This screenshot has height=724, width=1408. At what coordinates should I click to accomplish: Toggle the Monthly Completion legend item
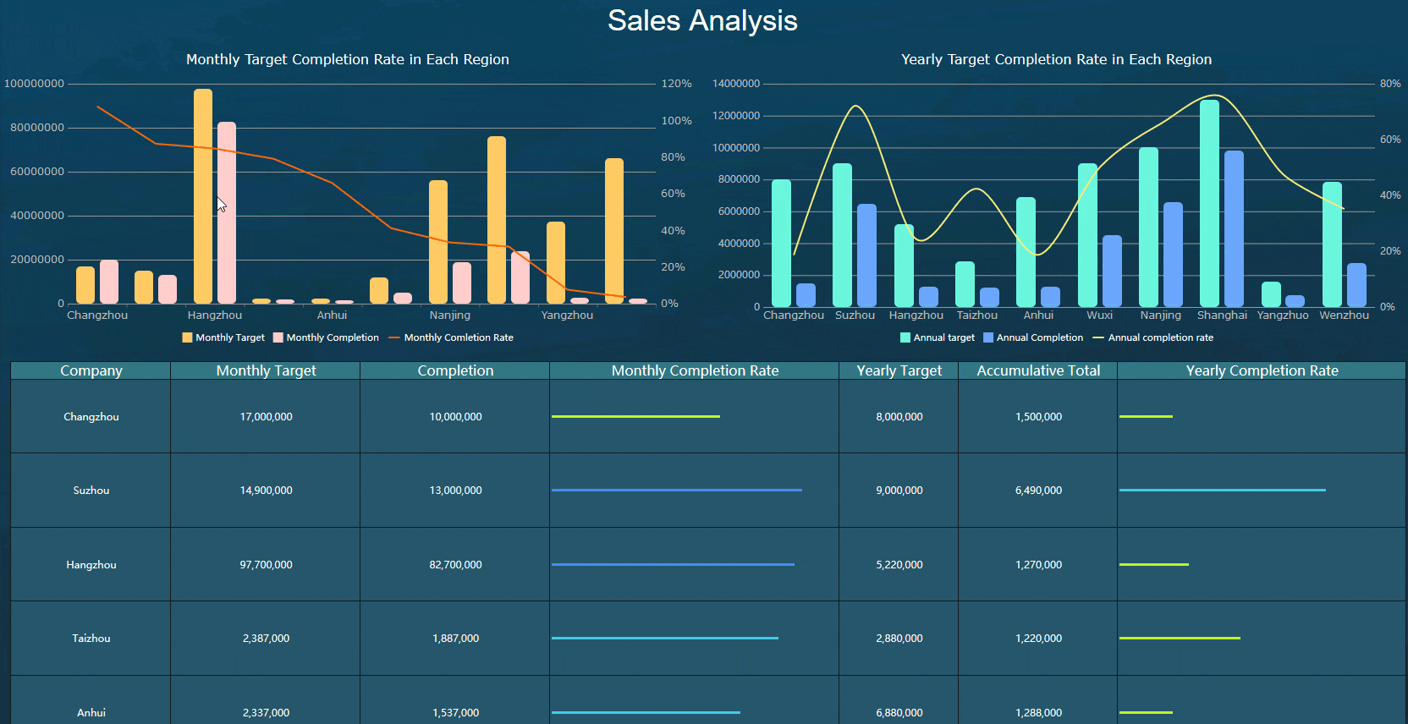[x=326, y=337]
